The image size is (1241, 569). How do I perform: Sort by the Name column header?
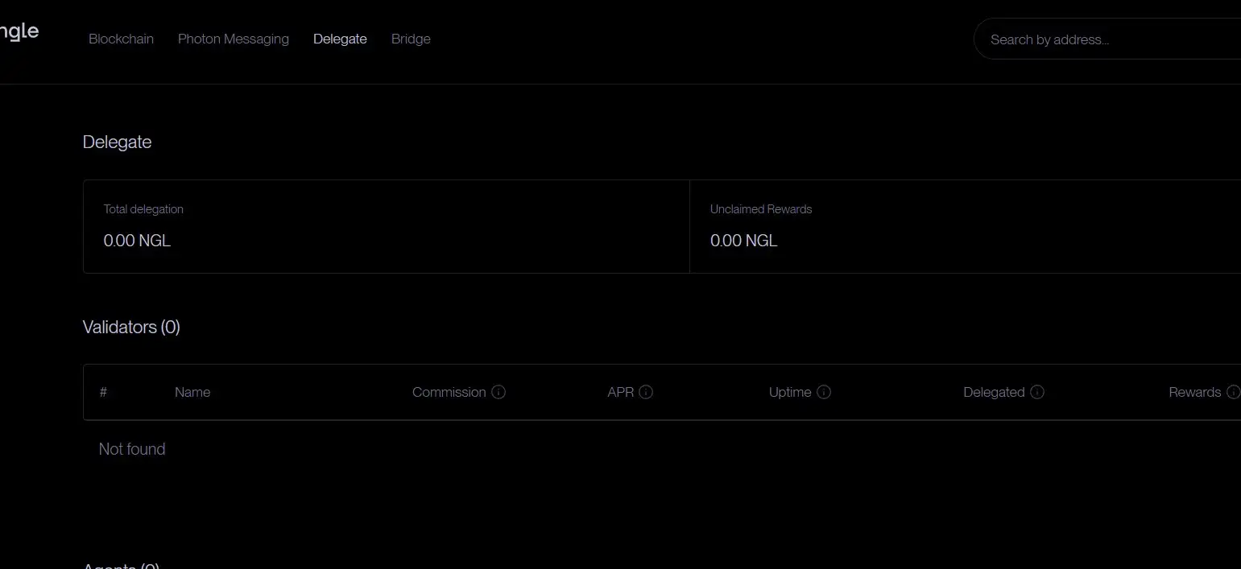click(192, 392)
